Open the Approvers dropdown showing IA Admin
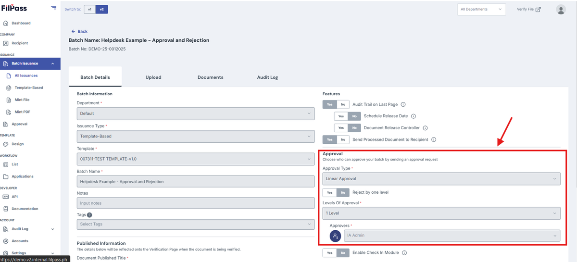The width and height of the screenshot is (577, 262). click(x=452, y=236)
